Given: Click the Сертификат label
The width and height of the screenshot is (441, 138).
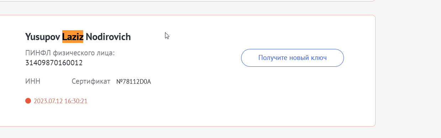Looking at the screenshot, I should 91,82.
